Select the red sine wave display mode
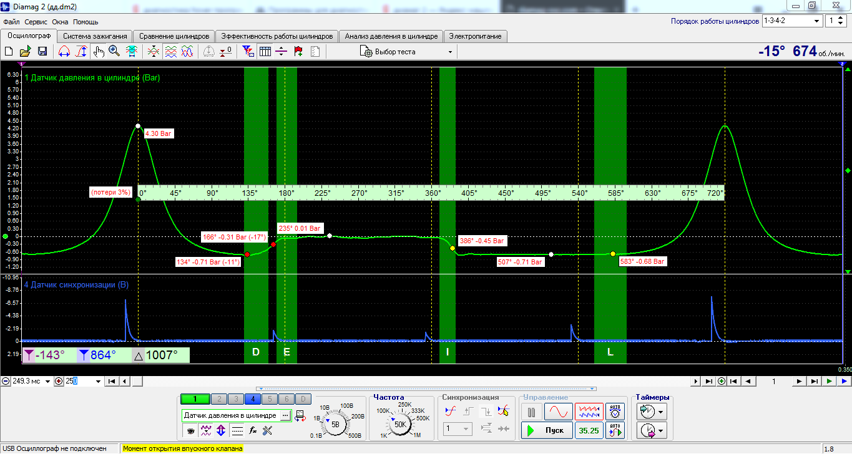This screenshot has height=454, width=852. (x=558, y=412)
